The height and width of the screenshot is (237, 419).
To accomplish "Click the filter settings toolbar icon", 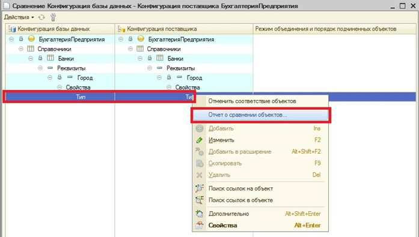I will click(x=53, y=17).
